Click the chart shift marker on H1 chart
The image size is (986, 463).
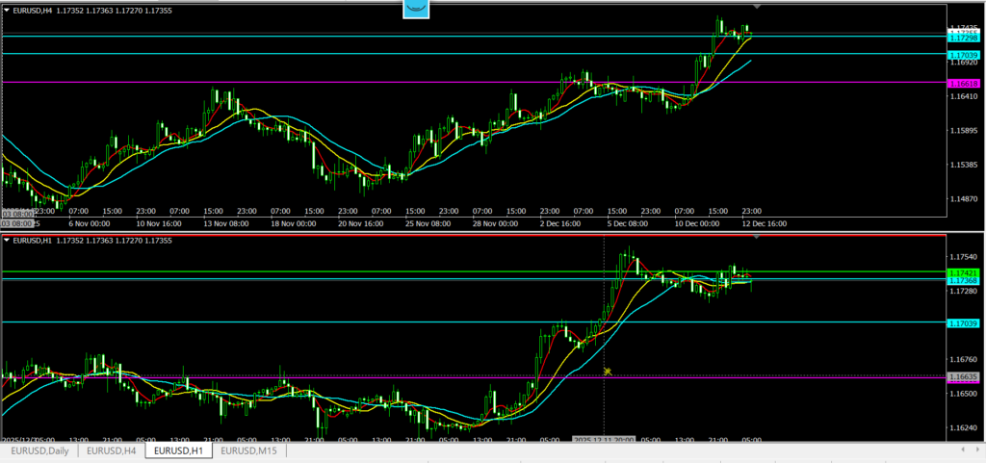tap(756, 237)
